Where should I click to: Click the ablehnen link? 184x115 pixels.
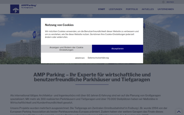point(80,58)
